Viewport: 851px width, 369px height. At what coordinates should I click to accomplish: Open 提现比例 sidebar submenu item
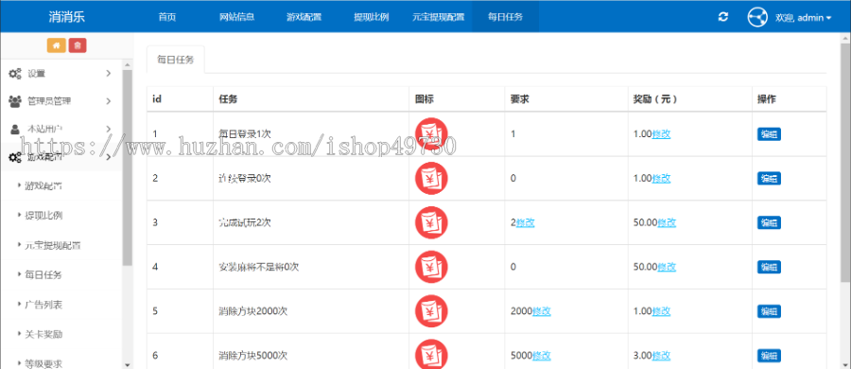coord(43,215)
